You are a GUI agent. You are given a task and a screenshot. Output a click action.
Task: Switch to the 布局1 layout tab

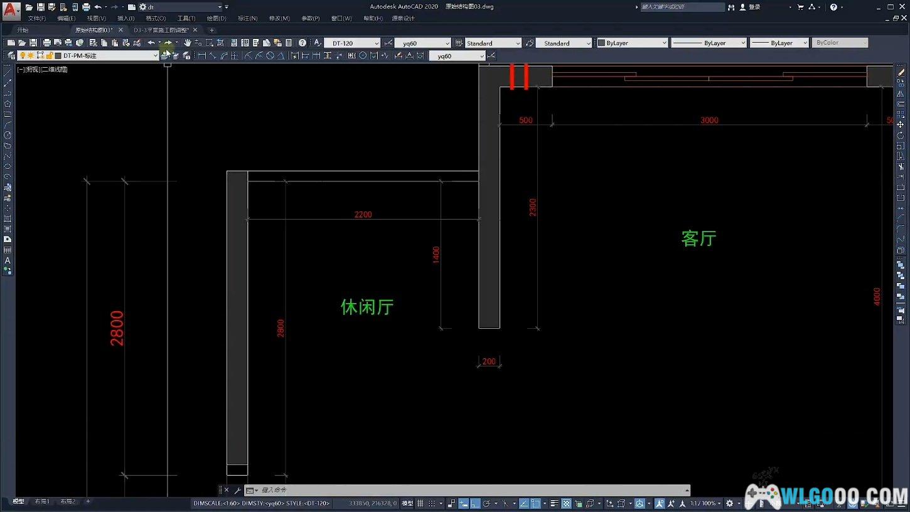[41, 501]
